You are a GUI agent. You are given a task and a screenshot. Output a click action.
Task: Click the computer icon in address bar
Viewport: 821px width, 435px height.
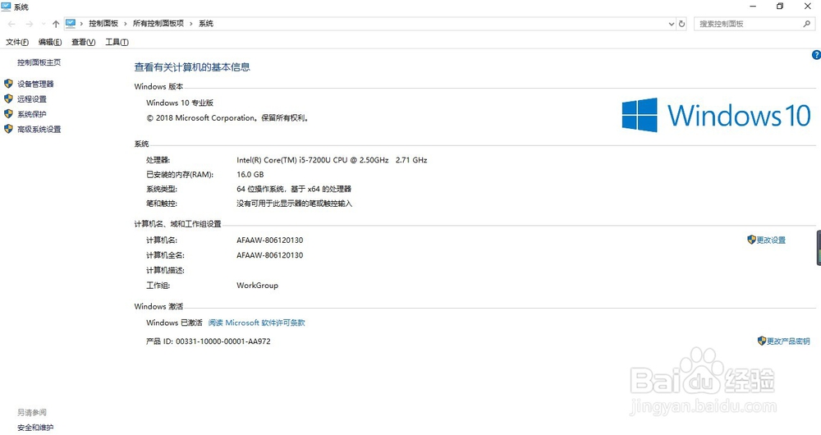pyautogui.click(x=71, y=24)
